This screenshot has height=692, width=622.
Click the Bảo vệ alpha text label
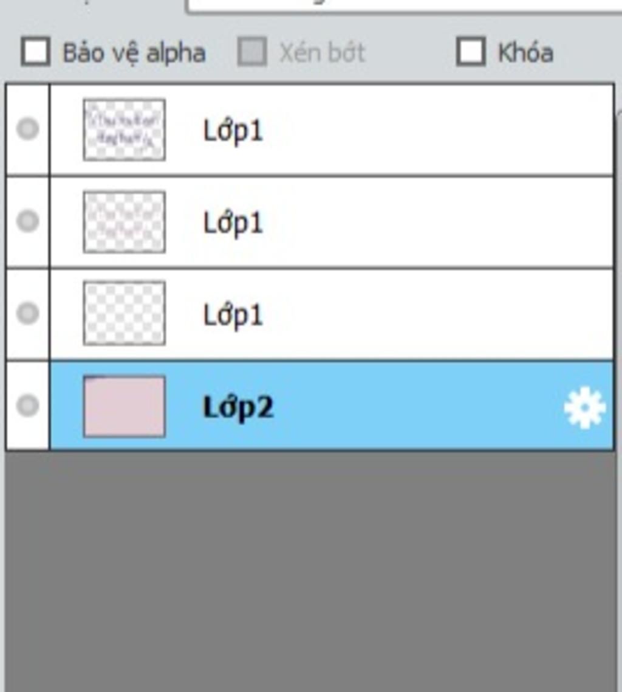[134, 53]
